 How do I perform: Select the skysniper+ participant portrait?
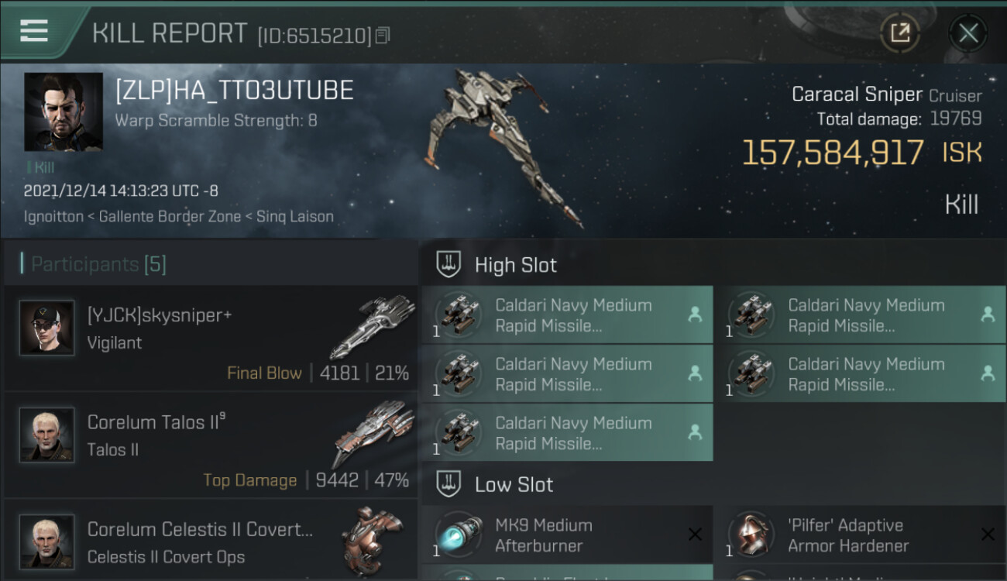tap(47, 328)
